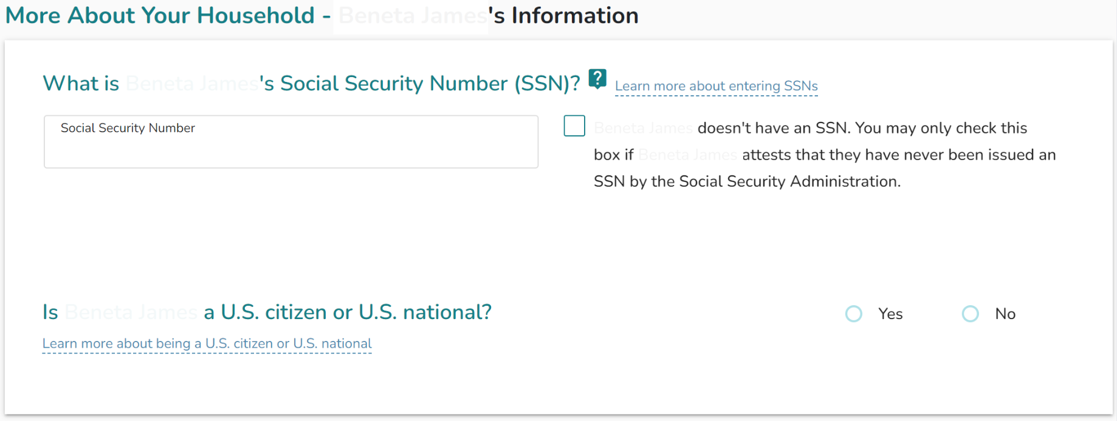
Task: Click the "You may only check this" text
Action: [941, 128]
